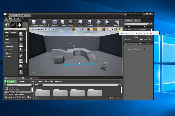Toggle visibility eye of first outliner row
175x116 pixels.
pyautogui.click(x=125, y=29)
